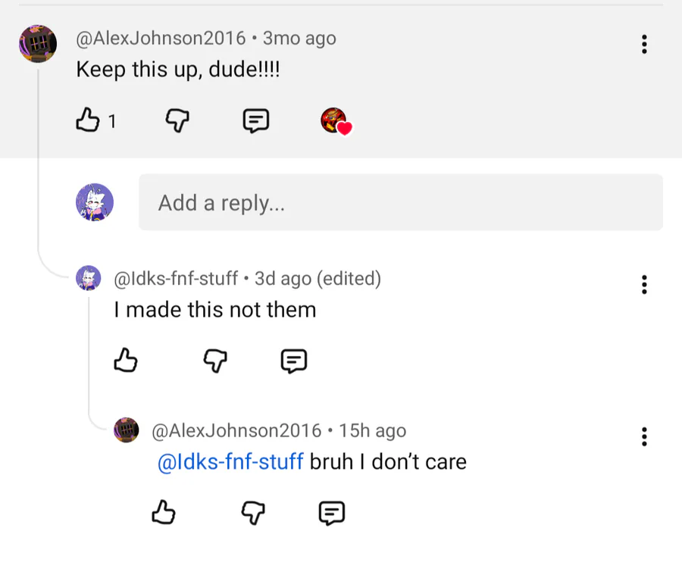Click Idks-fnf-stuff's small avatar on the reply

(89, 278)
